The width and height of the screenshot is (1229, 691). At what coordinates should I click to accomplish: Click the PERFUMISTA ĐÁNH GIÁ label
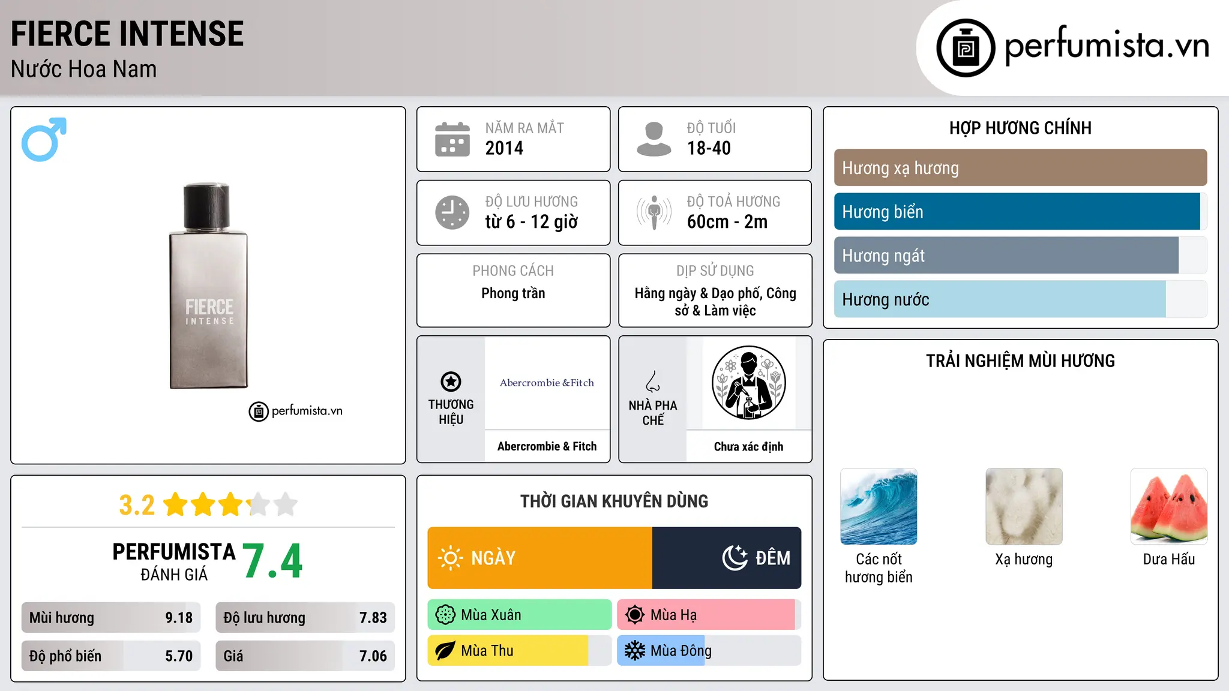pyautogui.click(x=174, y=561)
